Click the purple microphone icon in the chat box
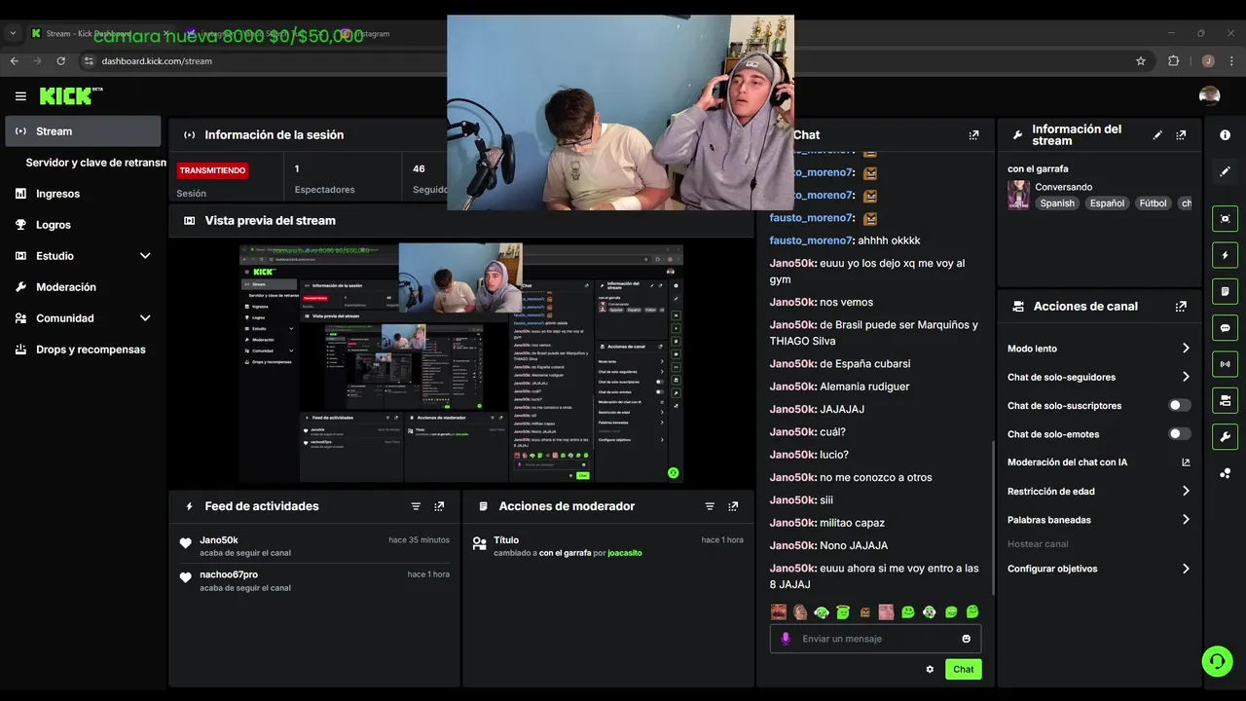1246x701 pixels. (x=786, y=639)
